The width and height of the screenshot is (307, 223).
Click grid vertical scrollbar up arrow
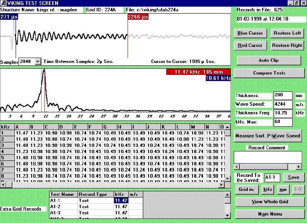[x=228, y=127]
